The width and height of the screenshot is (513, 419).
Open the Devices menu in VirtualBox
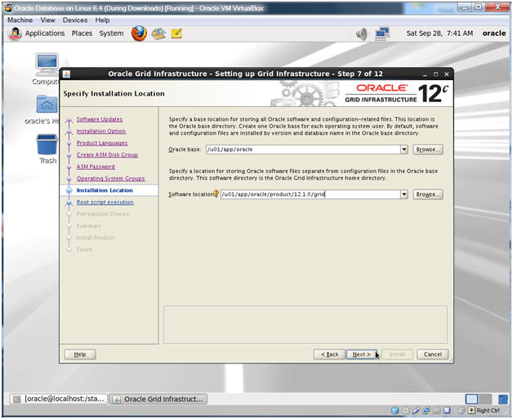point(75,20)
